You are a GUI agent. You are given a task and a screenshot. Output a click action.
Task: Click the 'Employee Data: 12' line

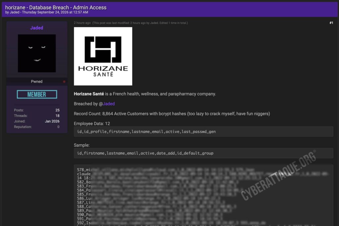[x=92, y=124]
